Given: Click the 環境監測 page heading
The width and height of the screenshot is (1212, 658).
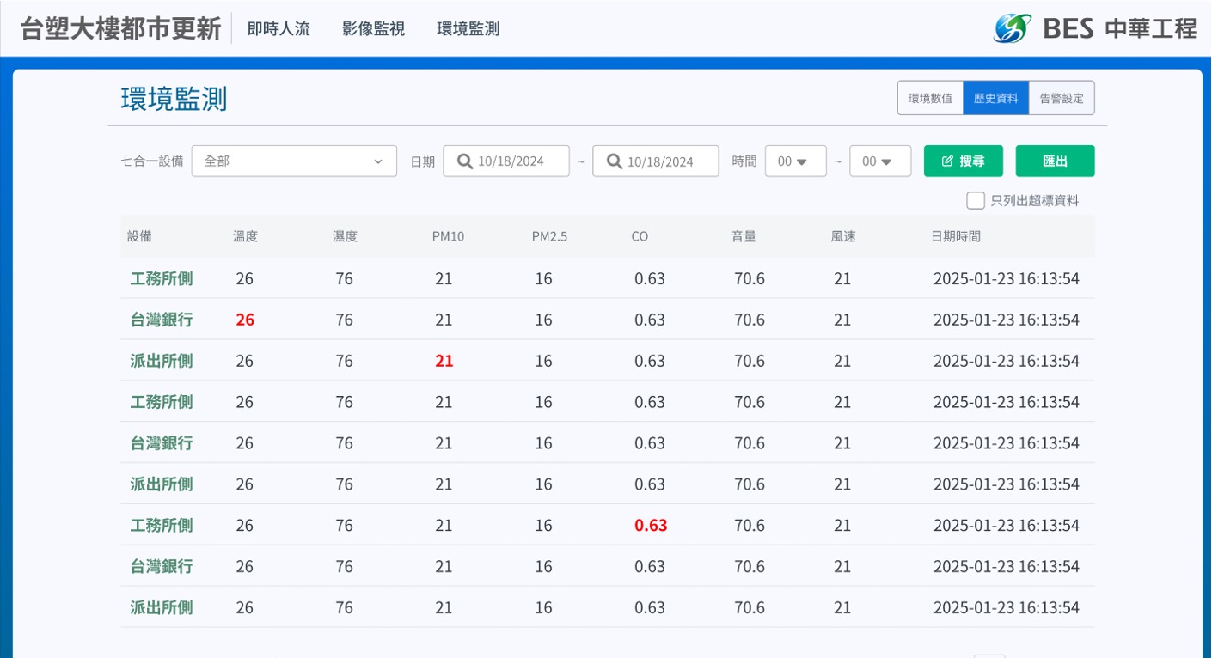Looking at the screenshot, I should coord(174,99).
